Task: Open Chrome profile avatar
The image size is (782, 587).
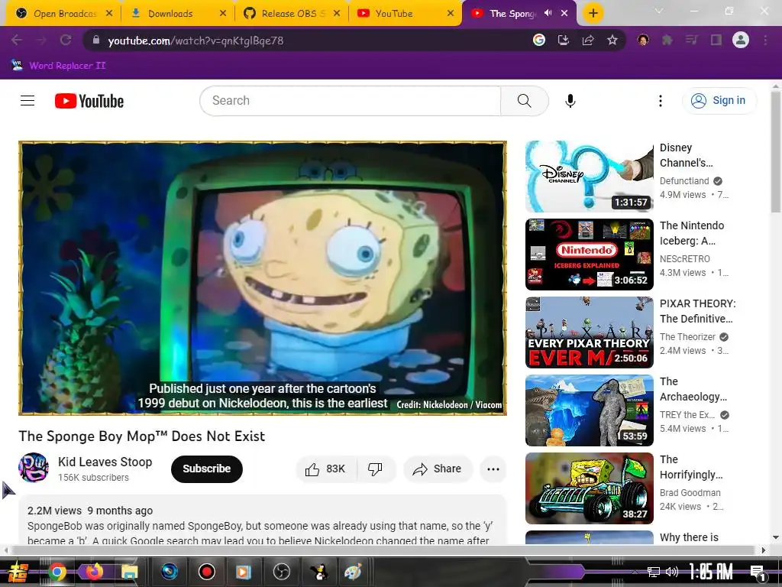Action: (x=741, y=40)
